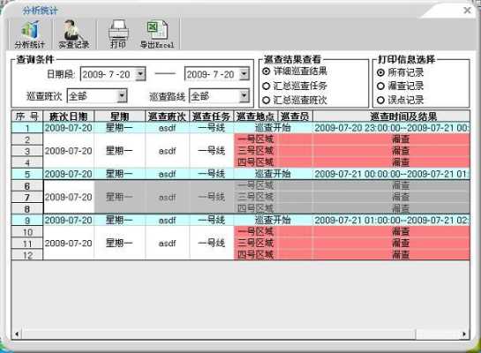Select row number 6

coord(27,185)
